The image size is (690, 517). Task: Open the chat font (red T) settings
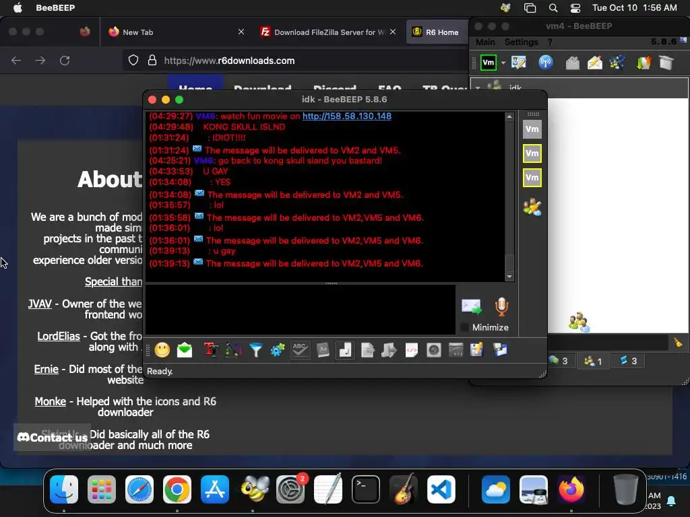click(211, 350)
